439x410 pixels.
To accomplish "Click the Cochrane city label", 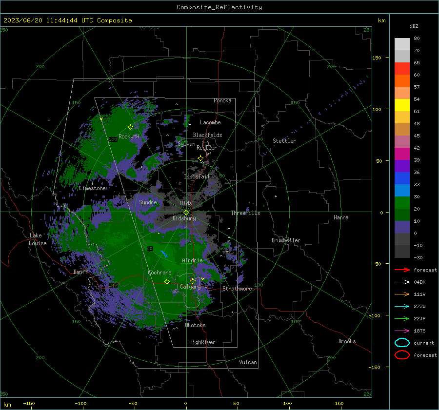I will pos(160,273).
